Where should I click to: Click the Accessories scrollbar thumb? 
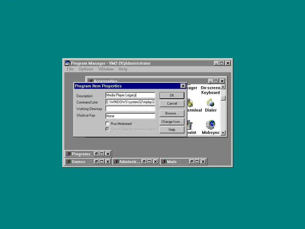pos(223,98)
